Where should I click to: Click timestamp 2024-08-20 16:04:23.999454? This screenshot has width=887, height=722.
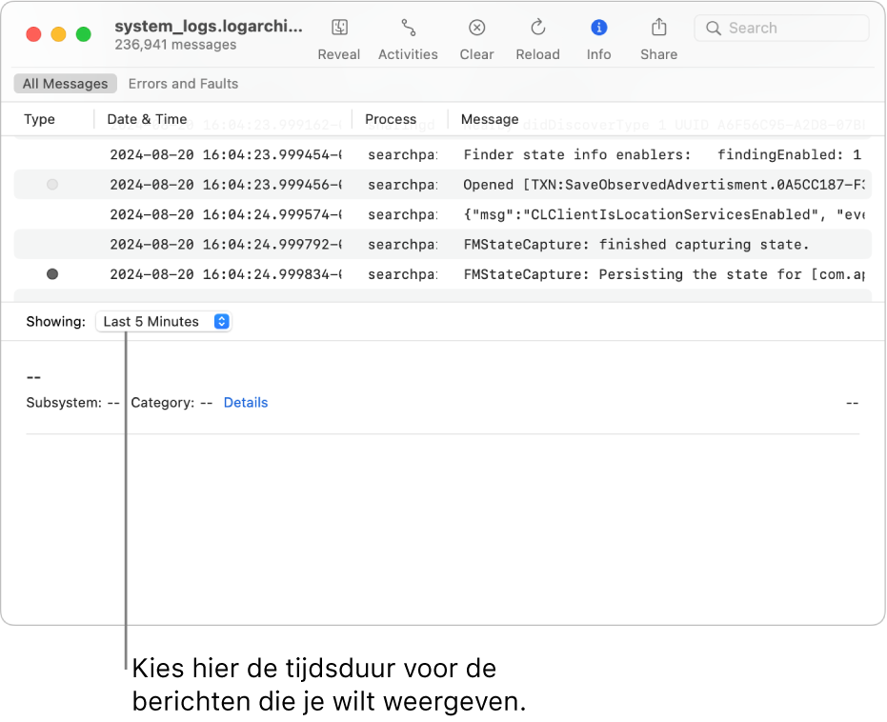pyautogui.click(x=226, y=155)
